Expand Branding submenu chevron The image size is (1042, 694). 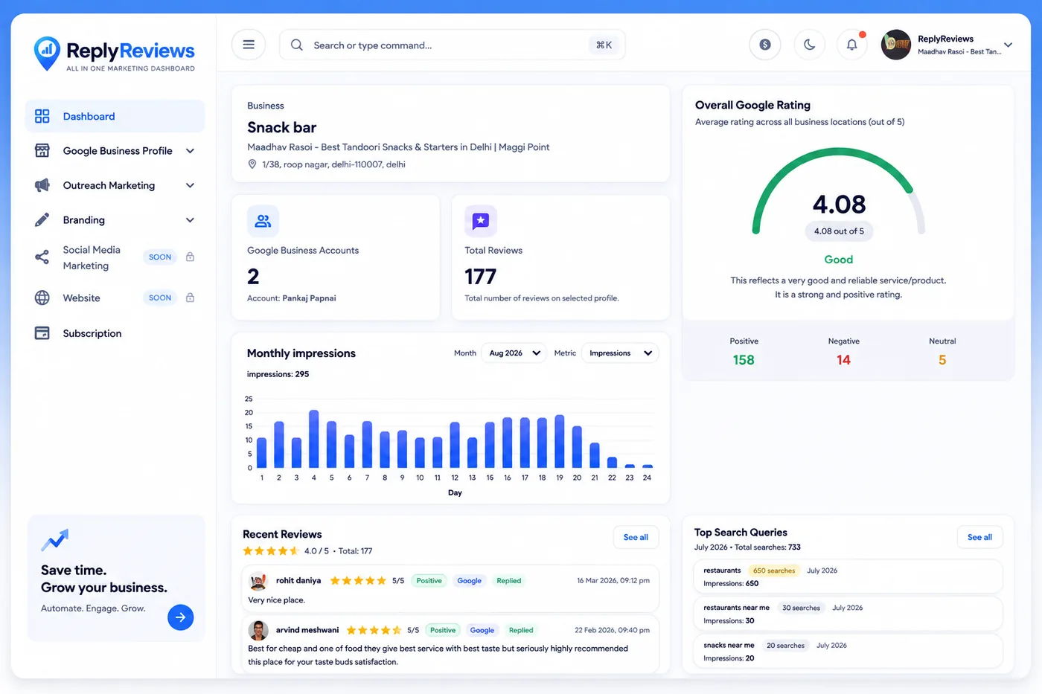[x=190, y=220]
